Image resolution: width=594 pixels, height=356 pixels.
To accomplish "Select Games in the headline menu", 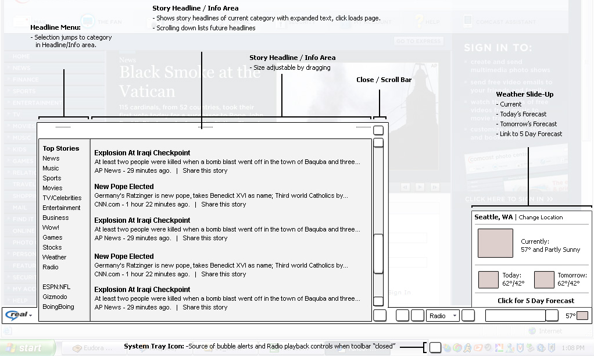I will [52, 237].
